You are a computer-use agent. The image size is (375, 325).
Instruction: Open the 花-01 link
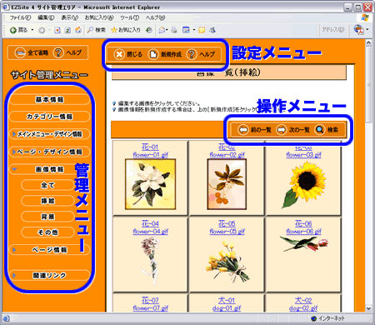click(150, 147)
